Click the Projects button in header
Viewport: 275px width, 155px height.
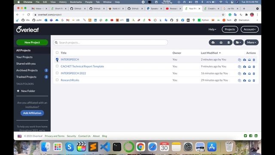coord(230,29)
